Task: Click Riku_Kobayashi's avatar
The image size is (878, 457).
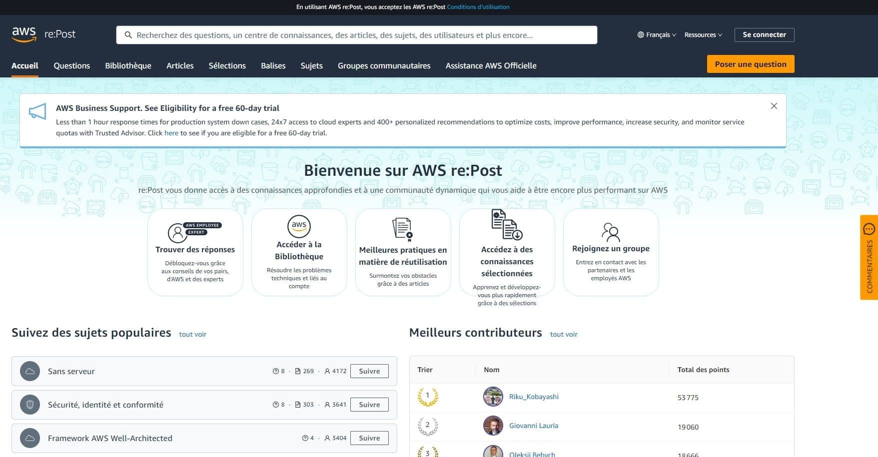Action: tap(493, 397)
